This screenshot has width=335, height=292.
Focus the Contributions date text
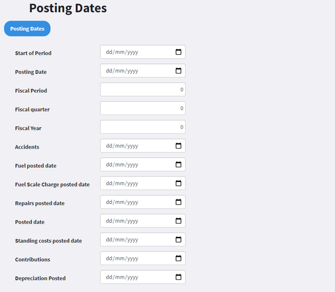click(x=122, y=259)
